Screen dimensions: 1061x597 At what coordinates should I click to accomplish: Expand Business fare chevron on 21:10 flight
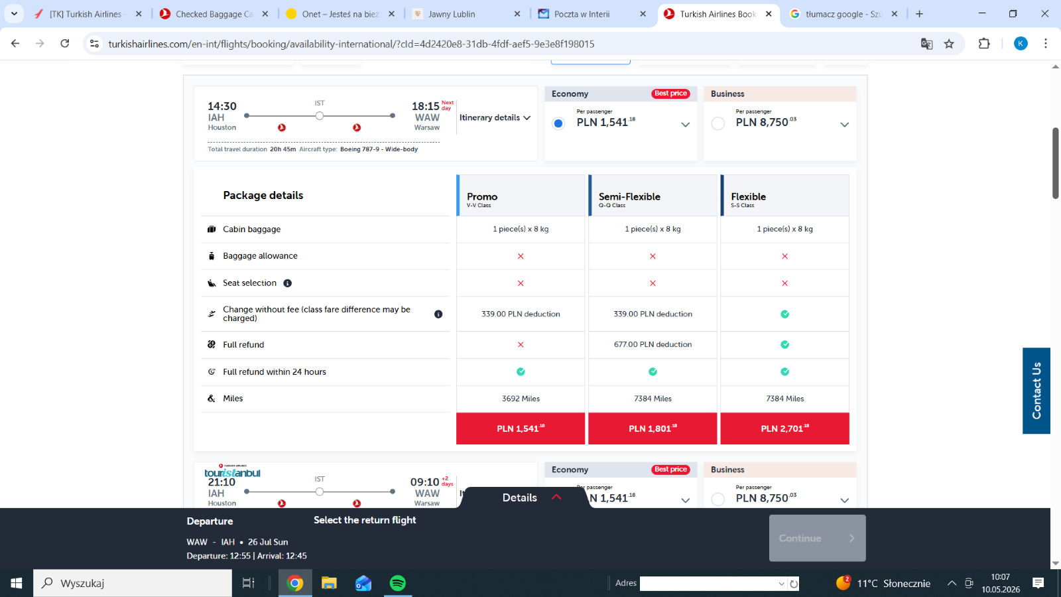(844, 501)
